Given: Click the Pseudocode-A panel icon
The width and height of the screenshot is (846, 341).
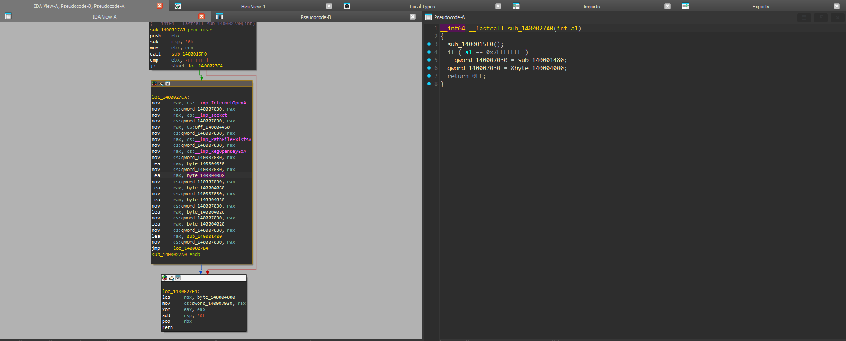Looking at the screenshot, I should coord(429,17).
